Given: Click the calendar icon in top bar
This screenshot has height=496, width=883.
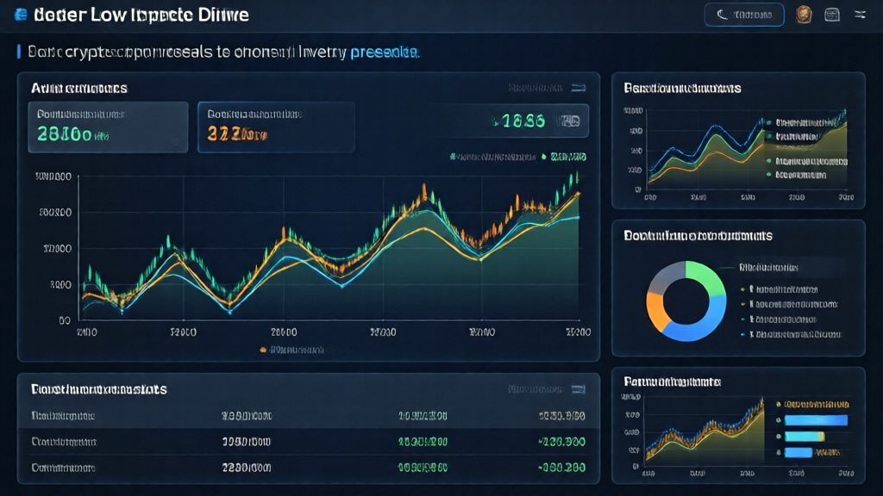Looking at the screenshot, I should tap(831, 14).
